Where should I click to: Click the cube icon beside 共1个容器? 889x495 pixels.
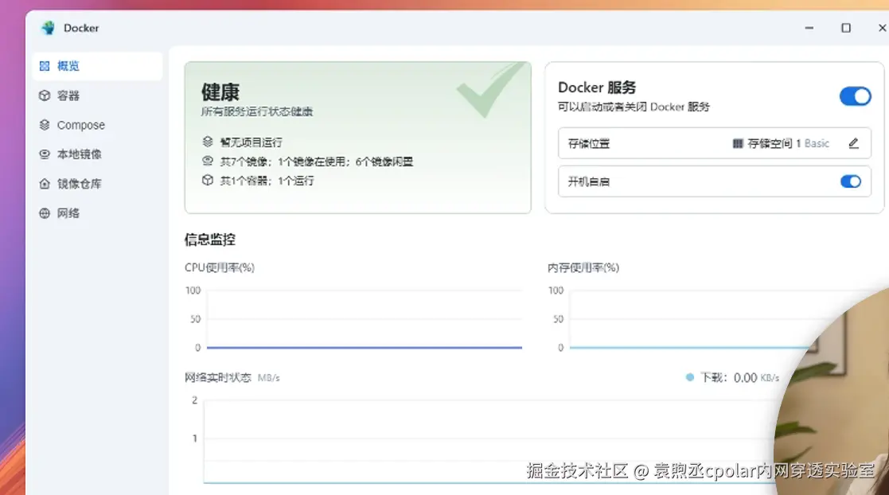coord(208,181)
